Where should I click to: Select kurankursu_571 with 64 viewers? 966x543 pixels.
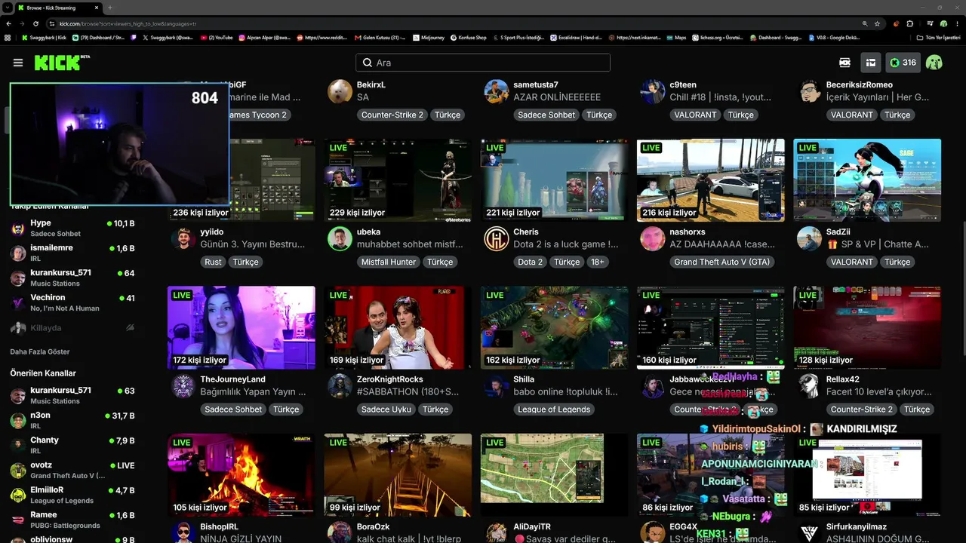click(72, 278)
